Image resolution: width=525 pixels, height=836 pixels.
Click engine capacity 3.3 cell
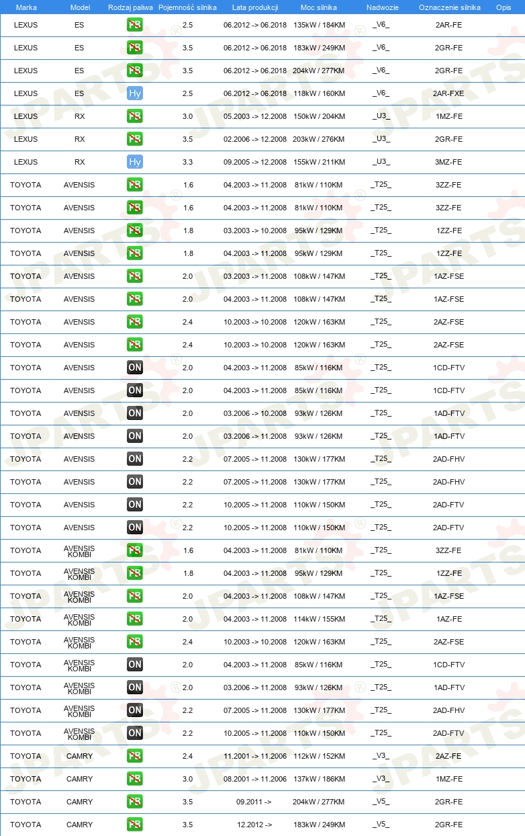pyautogui.click(x=187, y=162)
